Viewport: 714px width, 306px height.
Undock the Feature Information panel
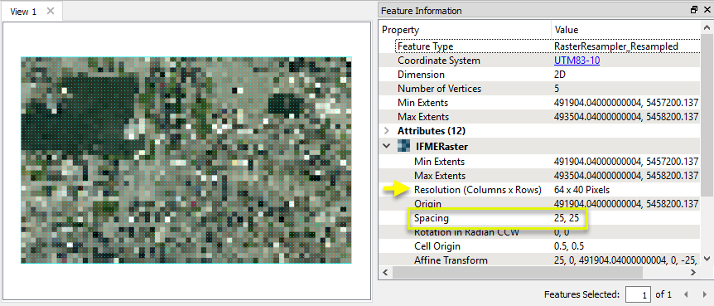click(x=694, y=10)
